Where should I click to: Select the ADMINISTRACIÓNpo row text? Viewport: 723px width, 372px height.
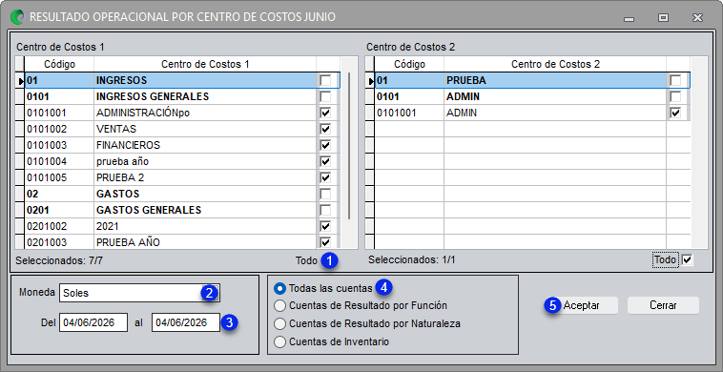pyautogui.click(x=143, y=113)
